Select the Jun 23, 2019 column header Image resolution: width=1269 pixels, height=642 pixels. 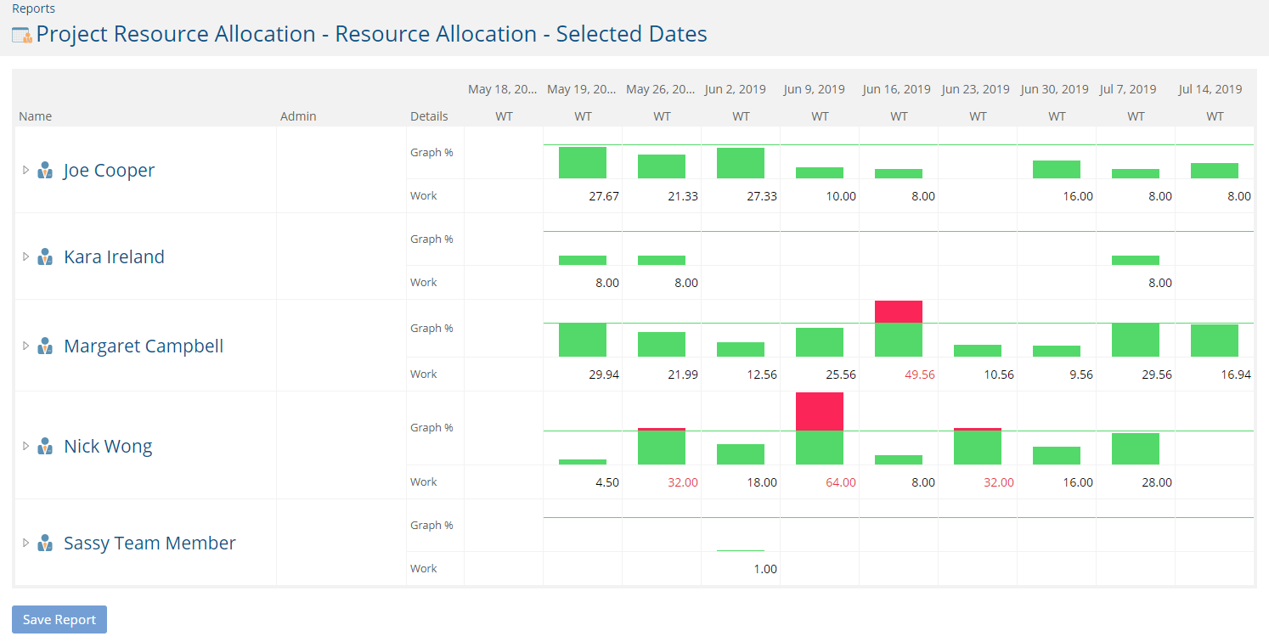[975, 89]
